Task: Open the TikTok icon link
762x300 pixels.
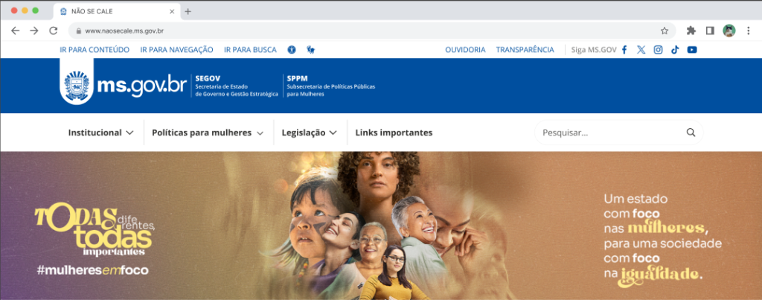Action: 674,50
